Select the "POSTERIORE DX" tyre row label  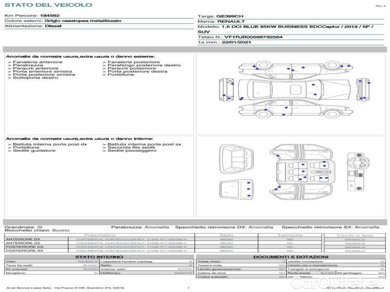(25, 247)
